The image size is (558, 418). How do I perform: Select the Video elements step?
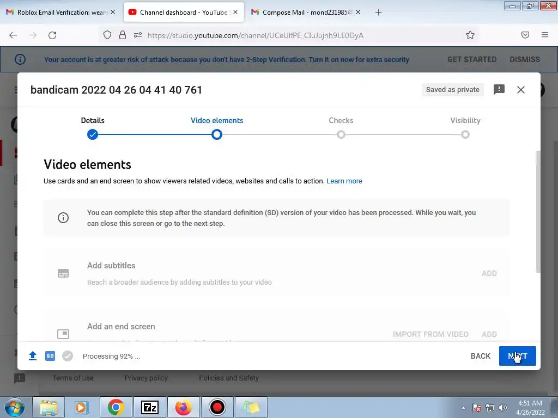pos(217,128)
